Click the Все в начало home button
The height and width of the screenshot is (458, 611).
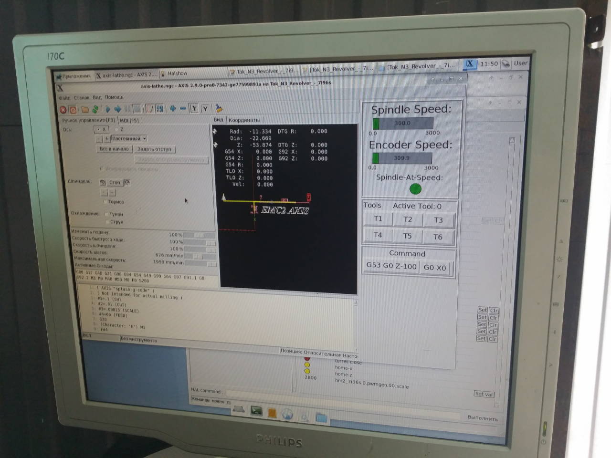click(x=114, y=149)
